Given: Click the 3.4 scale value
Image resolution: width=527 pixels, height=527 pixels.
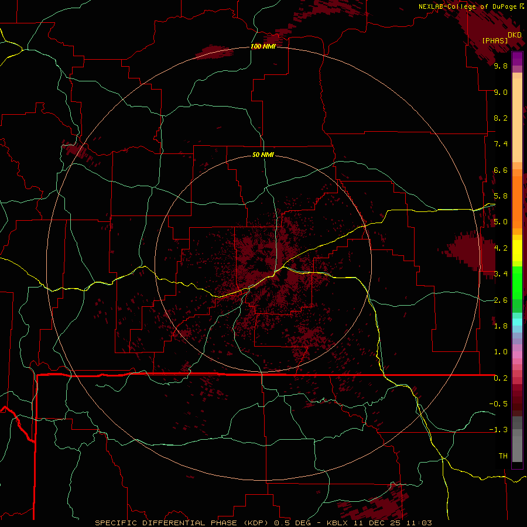Looking at the screenshot, I should [x=501, y=274].
